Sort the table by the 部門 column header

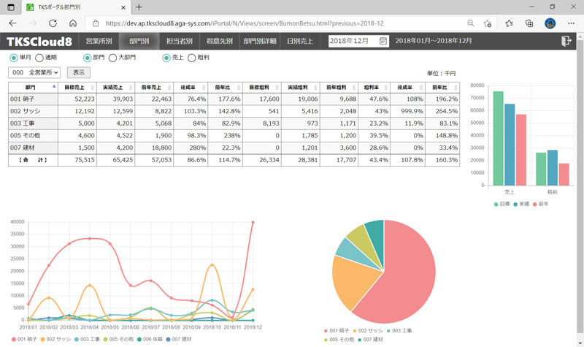tap(33, 87)
